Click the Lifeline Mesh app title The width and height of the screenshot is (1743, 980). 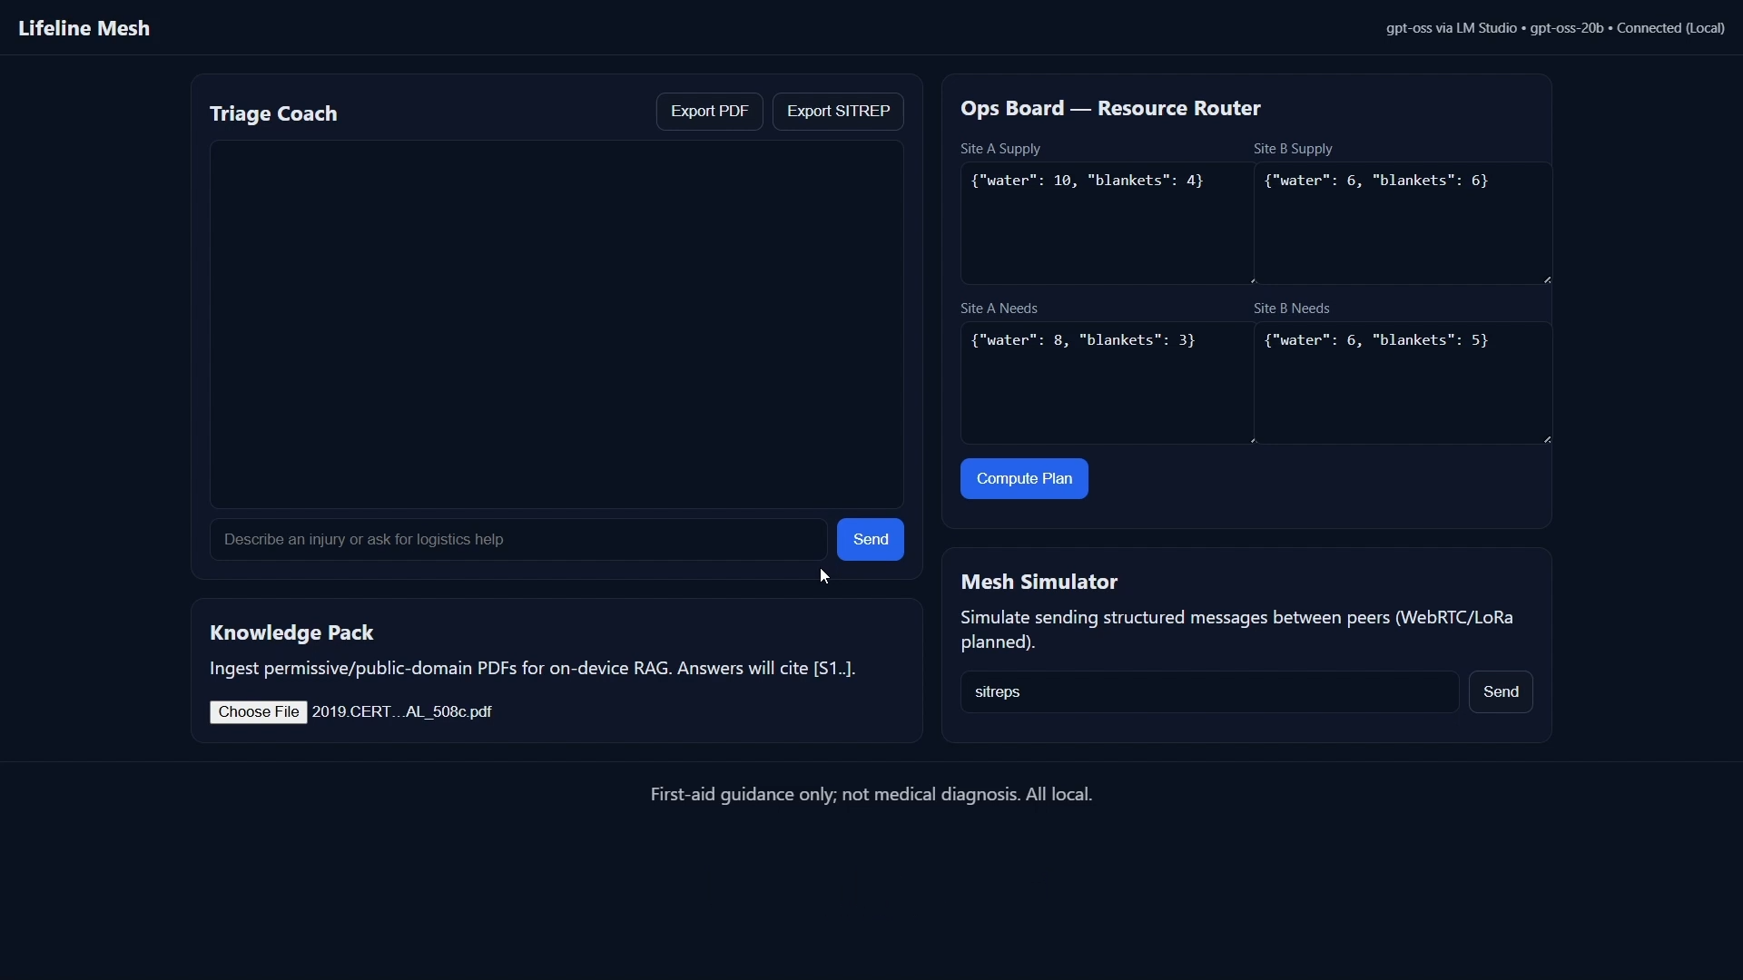point(84,28)
